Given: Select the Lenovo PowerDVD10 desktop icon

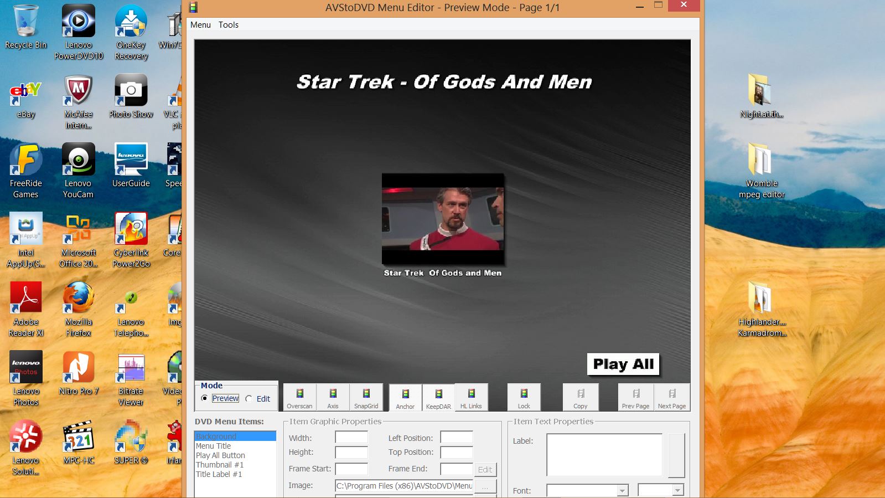Looking at the screenshot, I should pos(79,32).
